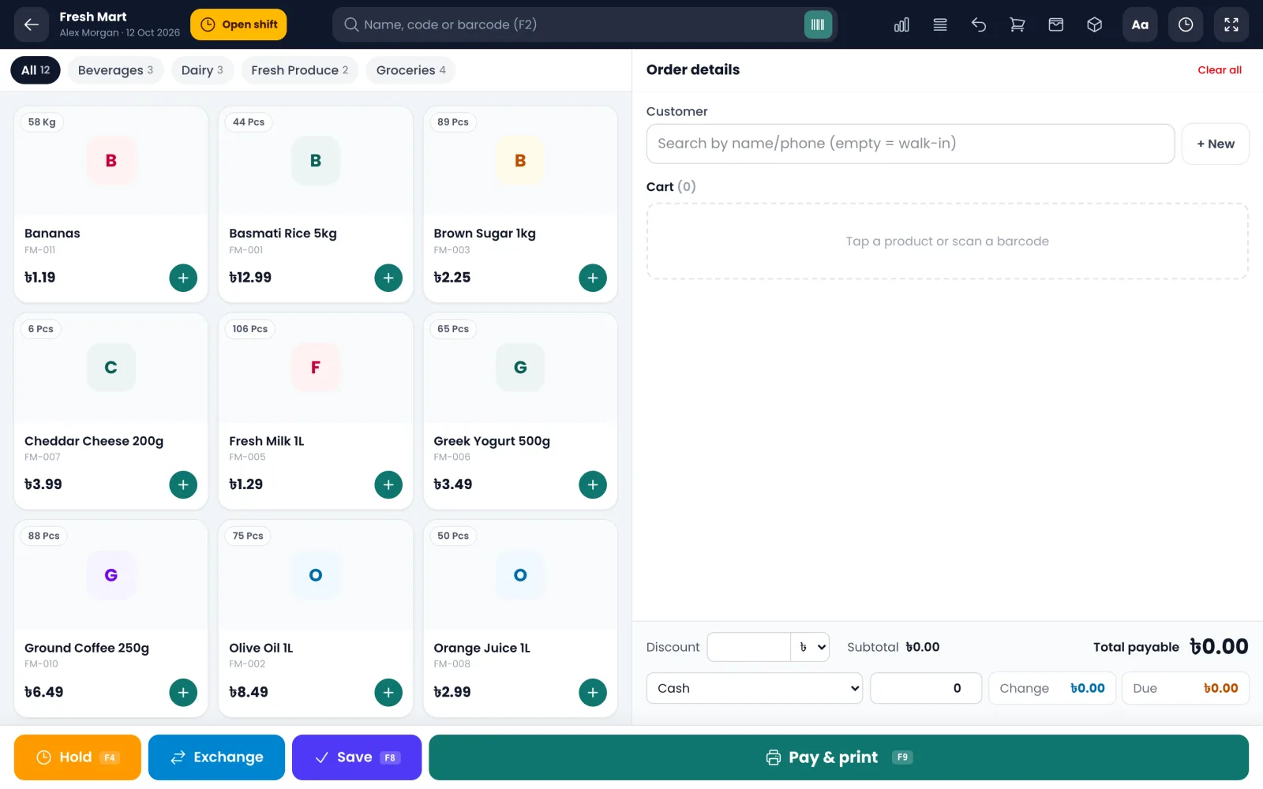Click the Discount amount input field

tap(749, 647)
